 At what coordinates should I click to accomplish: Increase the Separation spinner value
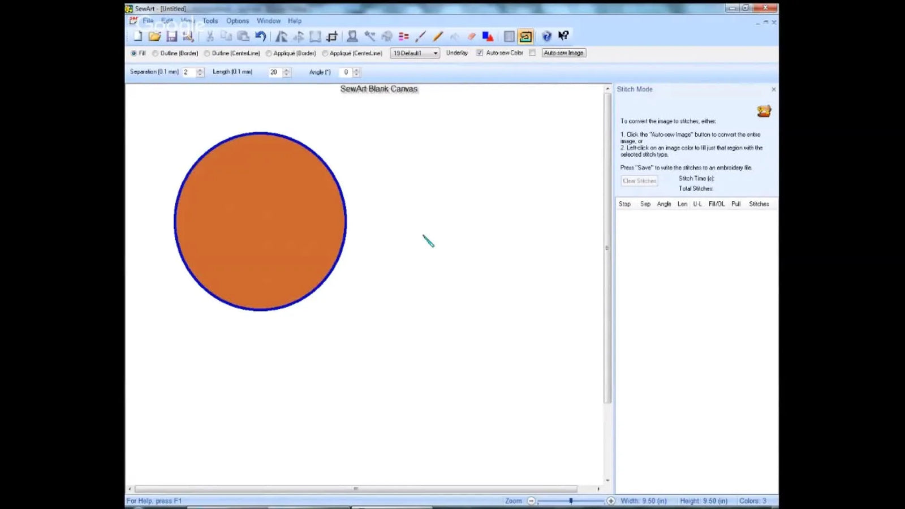pos(200,70)
